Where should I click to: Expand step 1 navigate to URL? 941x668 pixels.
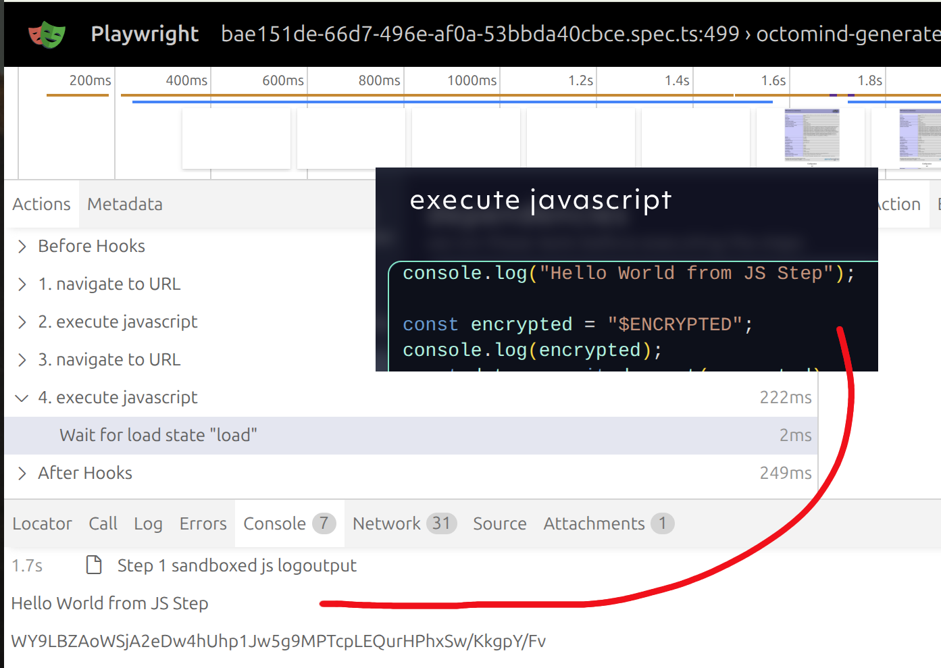[22, 284]
